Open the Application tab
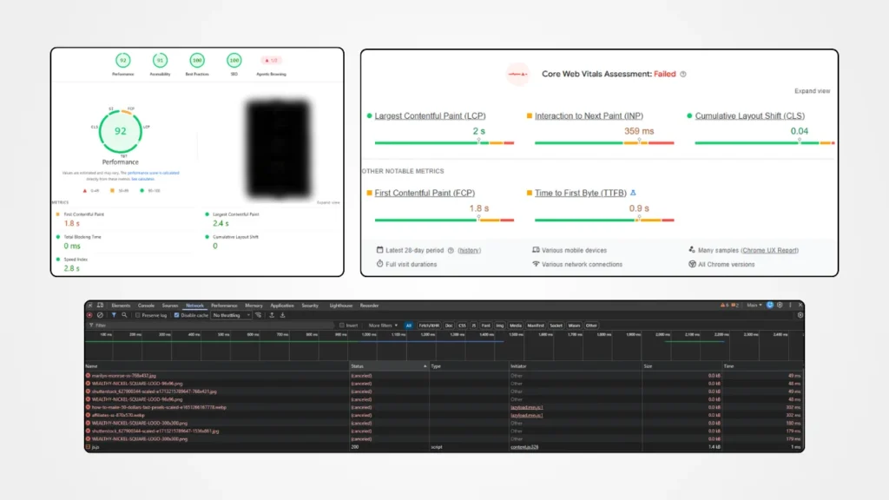The image size is (889, 500). click(282, 306)
